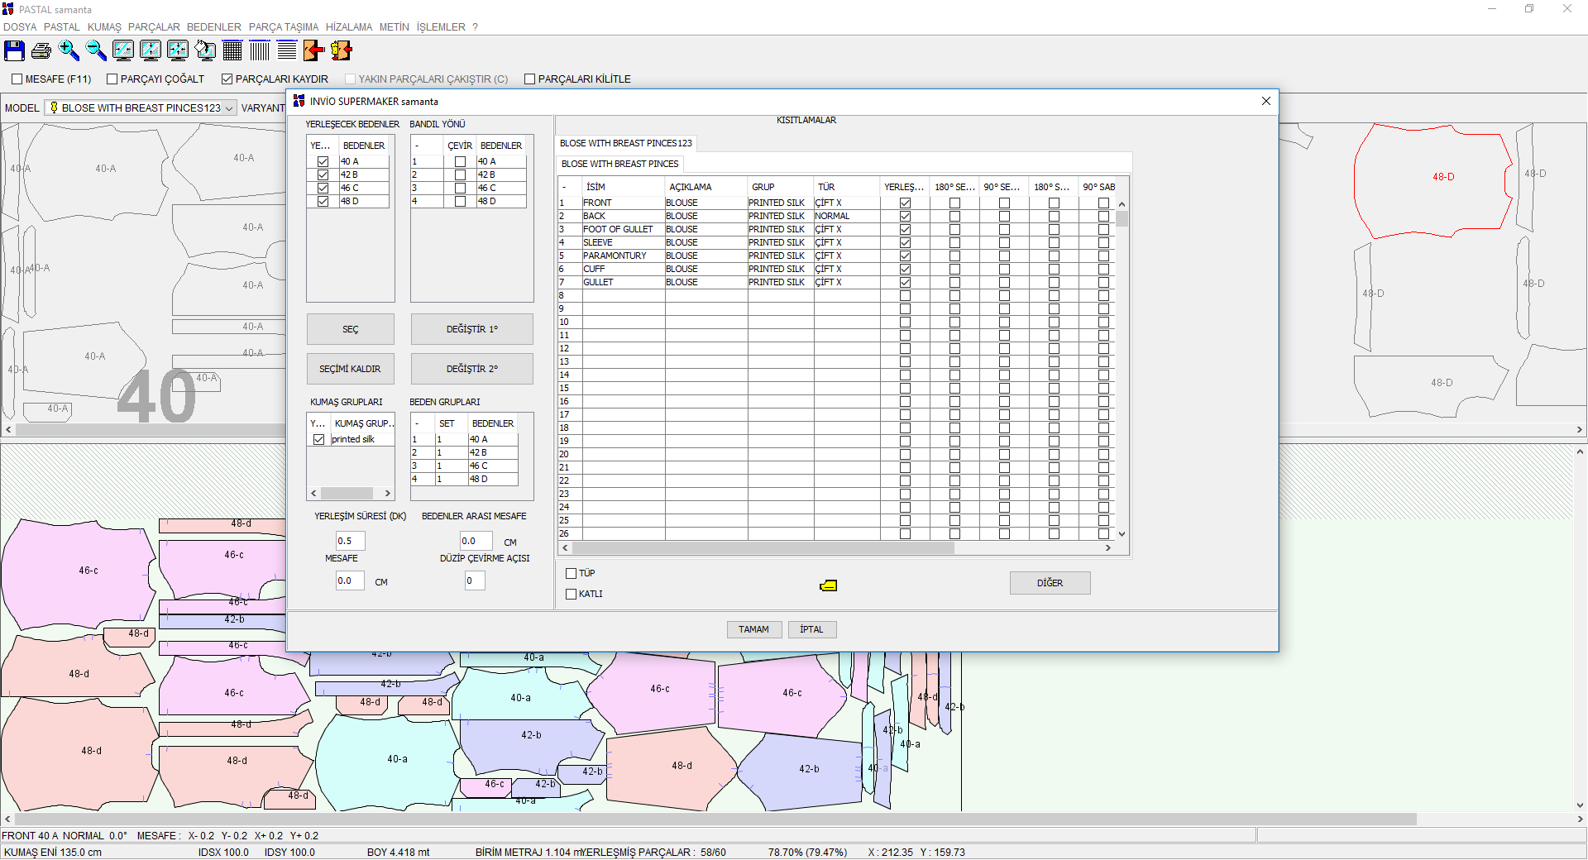Click the yellow tag icon in dialog
The width and height of the screenshot is (1588, 860).
tap(828, 585)
